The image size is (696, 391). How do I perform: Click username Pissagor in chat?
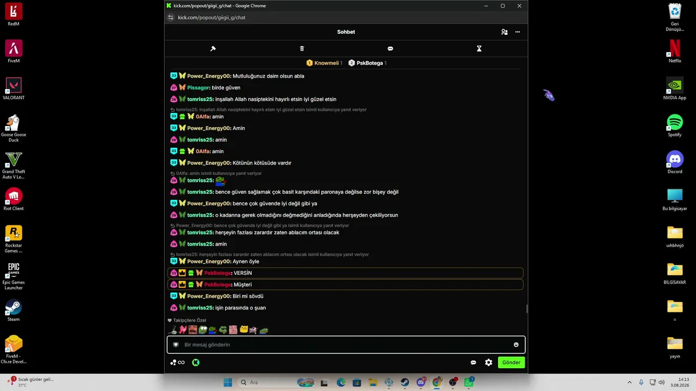coord(198,87)
